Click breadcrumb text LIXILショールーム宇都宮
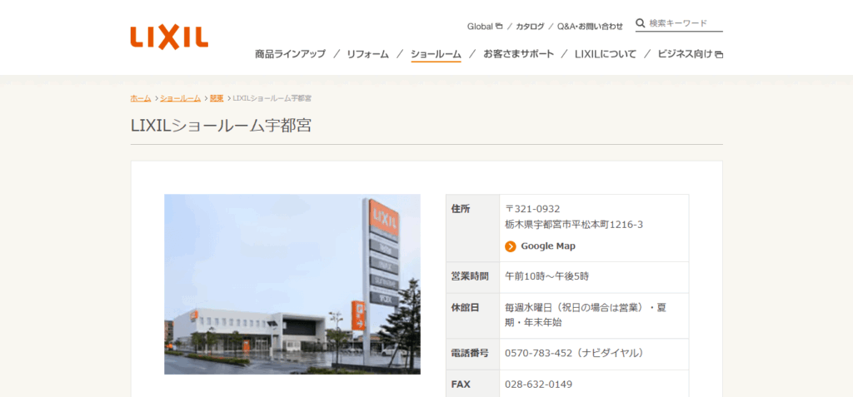Screen dimensions: 853x397 272,98
